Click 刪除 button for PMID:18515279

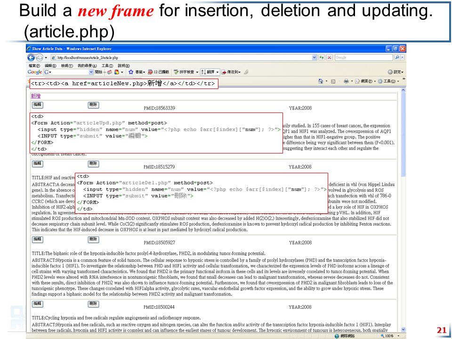[93, 164]
